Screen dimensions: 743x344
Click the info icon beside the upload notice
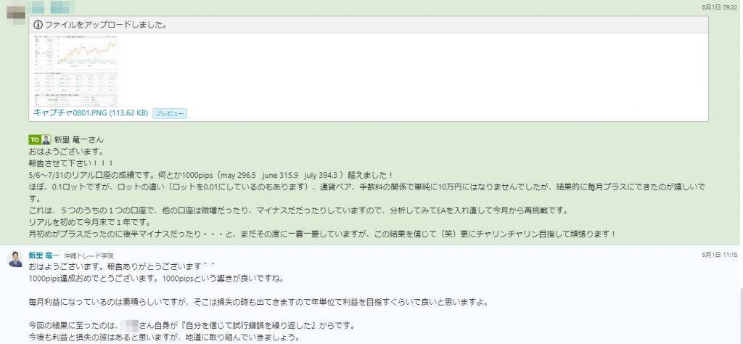point(38,25)
